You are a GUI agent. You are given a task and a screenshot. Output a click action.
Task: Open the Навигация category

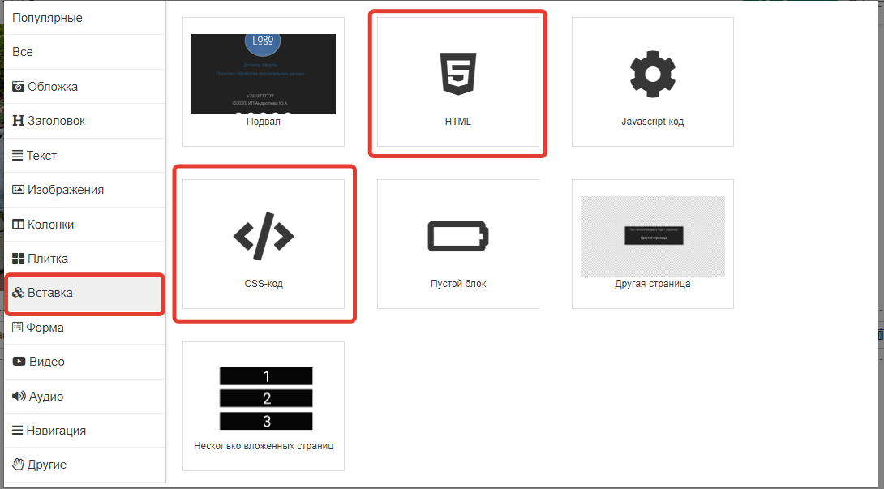(84, 431)
